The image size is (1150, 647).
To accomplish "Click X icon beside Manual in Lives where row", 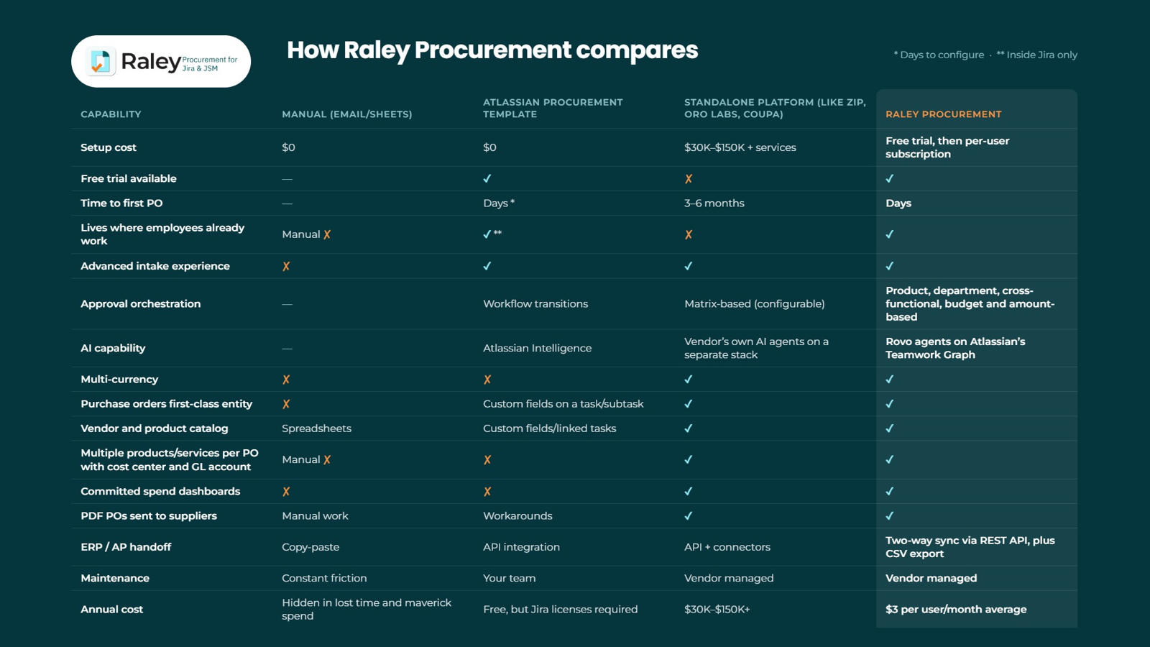I will click(327, 234).
